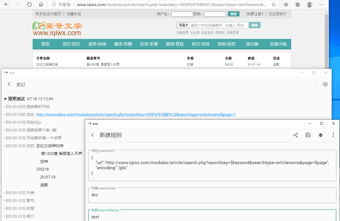This screenshot has width=340, height=221.
Task: Refresh the page in the browser
Action: (29, 4)
